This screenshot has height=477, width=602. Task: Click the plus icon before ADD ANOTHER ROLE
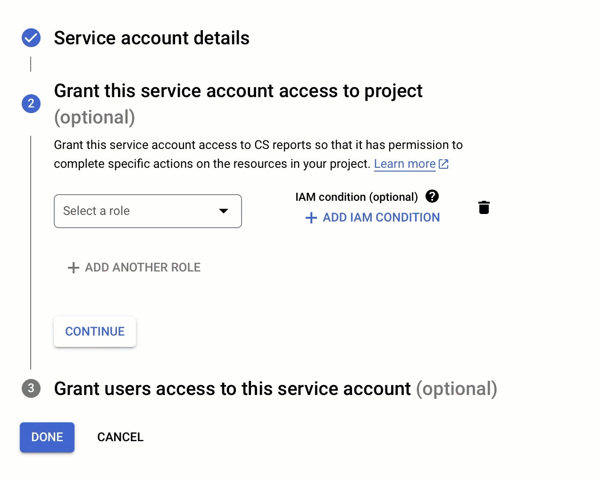coord(74,268)
